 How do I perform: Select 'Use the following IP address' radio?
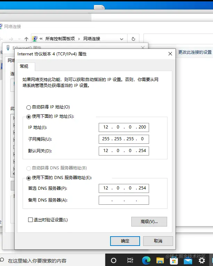click(x=28, y=117)
